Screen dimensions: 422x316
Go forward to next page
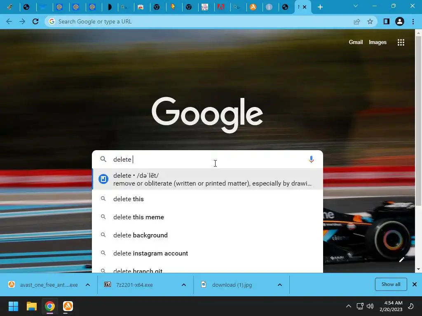(x=22, y=21)
